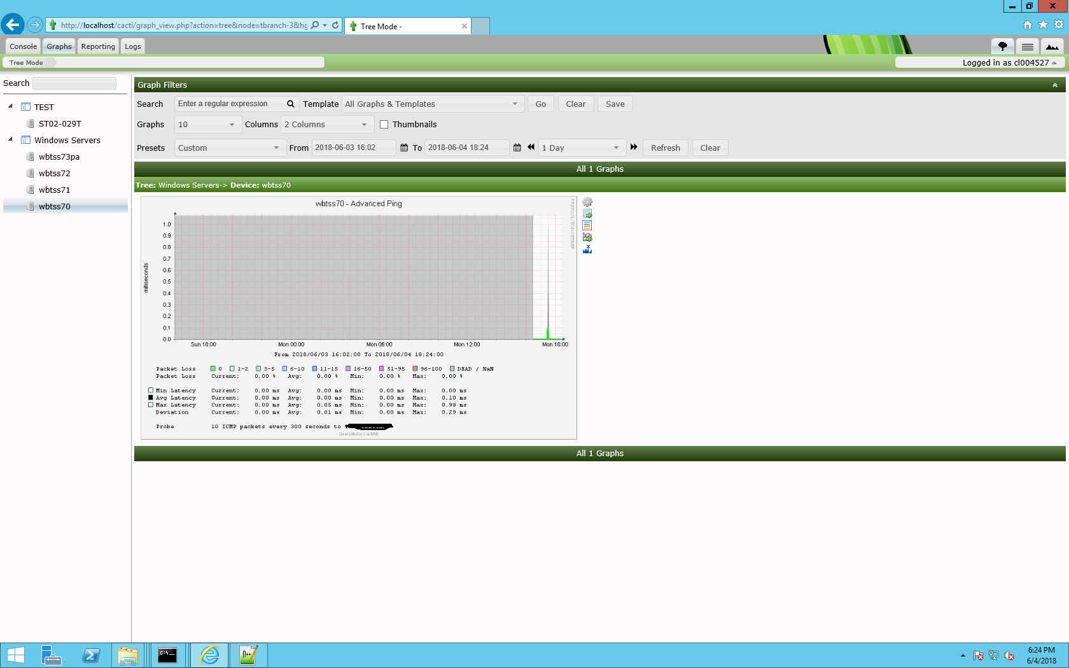This screenshot has height=668, width=1069.
Task: Open browser favorites star icon
Action: (x=1043, y=25)
